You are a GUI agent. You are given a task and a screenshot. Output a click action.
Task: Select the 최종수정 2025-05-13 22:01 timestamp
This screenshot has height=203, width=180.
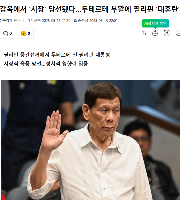coord(96,21)
